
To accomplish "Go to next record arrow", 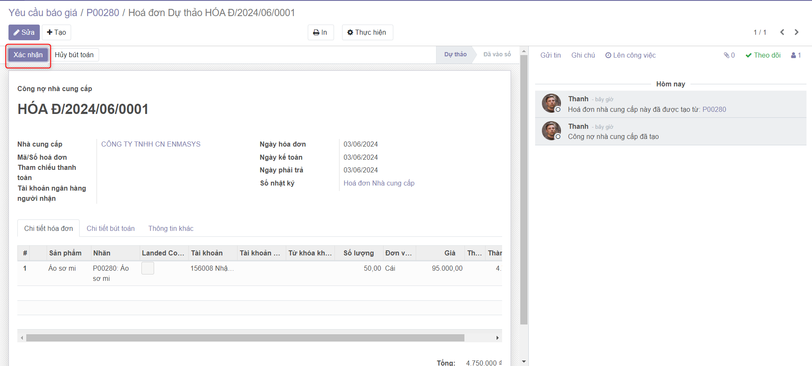I will [796, 32].
